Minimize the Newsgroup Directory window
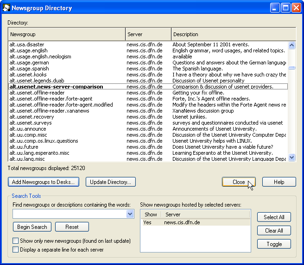The width and height of the screenshot is (304, 265). click(276, 8)
